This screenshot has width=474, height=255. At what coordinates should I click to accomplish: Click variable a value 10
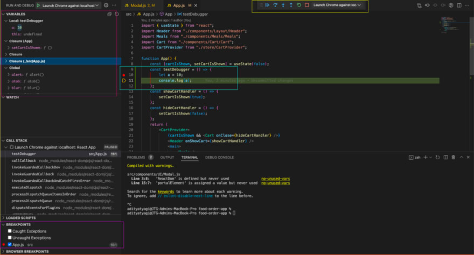19,27
